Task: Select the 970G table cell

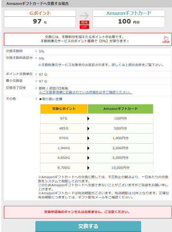Action: [64, 138]
